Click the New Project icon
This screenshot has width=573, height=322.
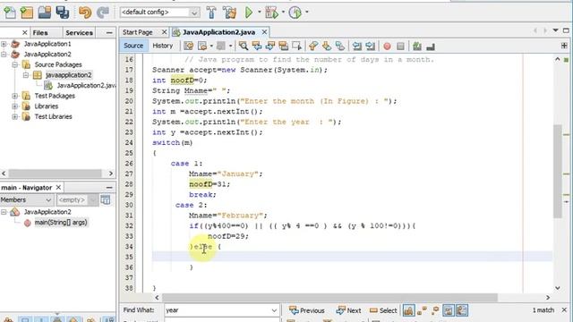tap(27, 13)
